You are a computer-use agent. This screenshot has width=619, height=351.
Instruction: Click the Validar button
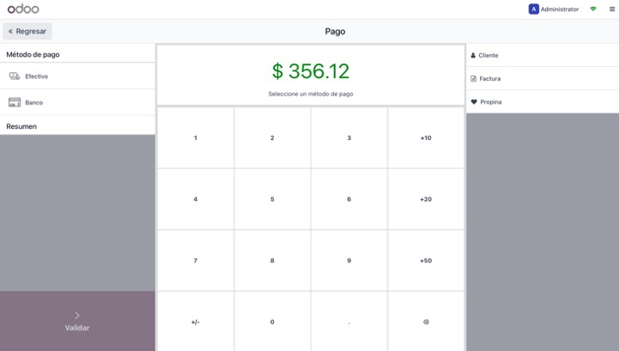tap(77, 321)
